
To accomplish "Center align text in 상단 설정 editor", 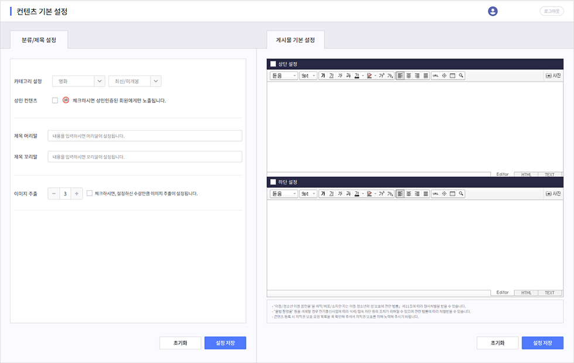I will pos(409,76).
